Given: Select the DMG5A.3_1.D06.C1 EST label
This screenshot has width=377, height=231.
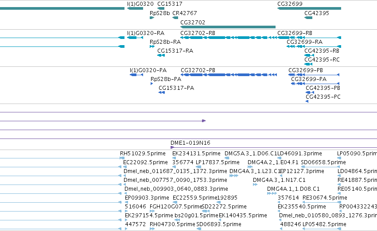Looking at the screenshot, I should click(251, 154).
